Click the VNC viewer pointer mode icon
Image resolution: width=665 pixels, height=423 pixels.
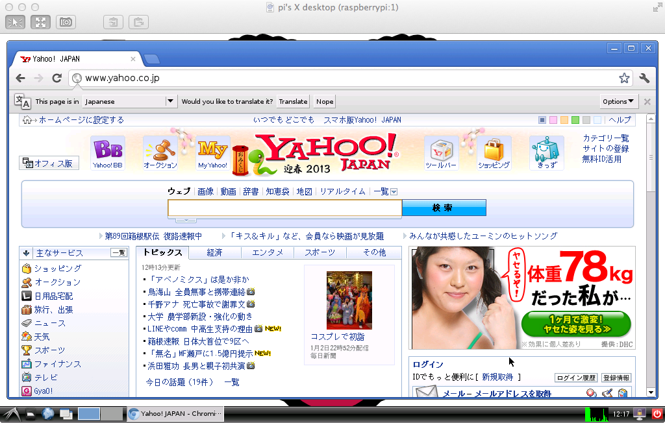tap(15, 22)
